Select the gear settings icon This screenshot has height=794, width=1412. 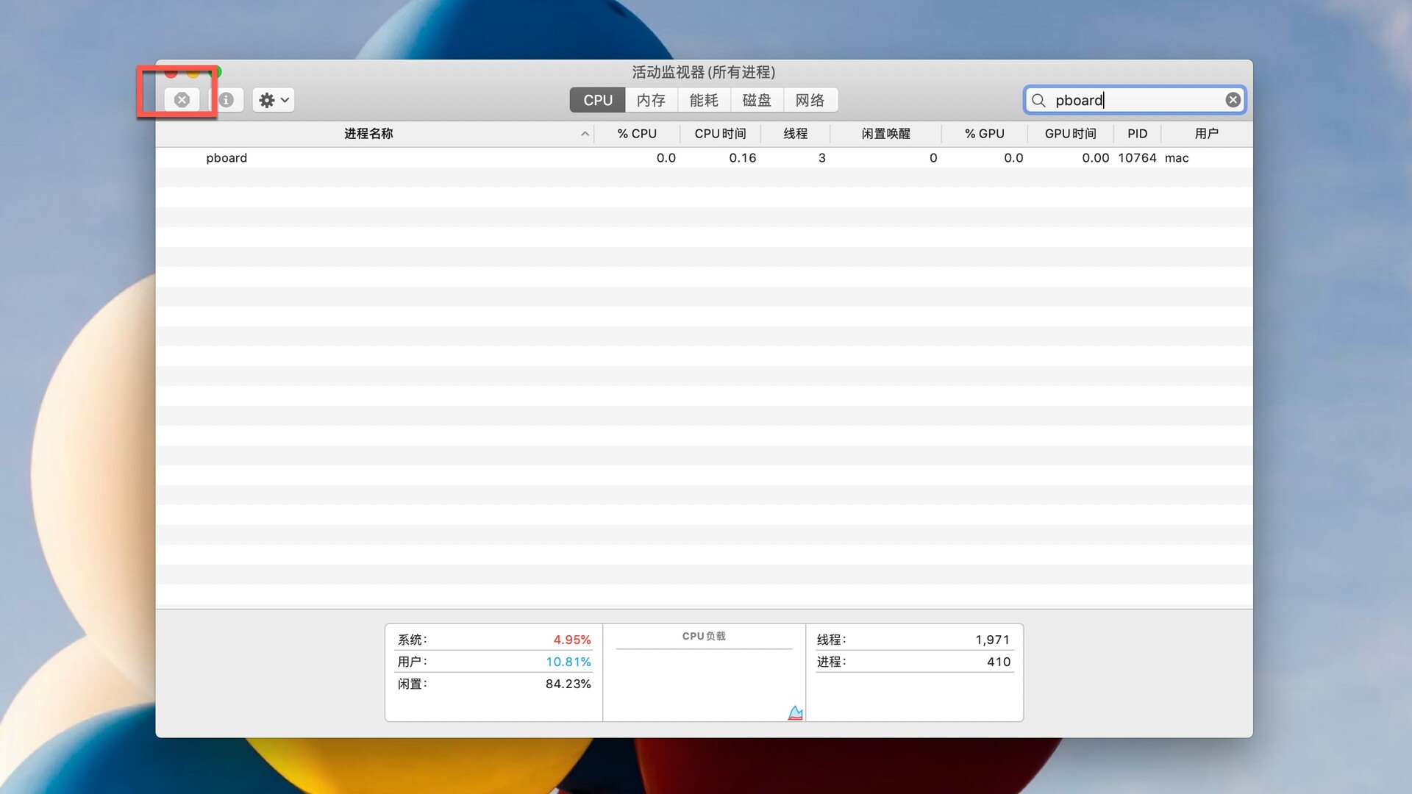(268, 99)
